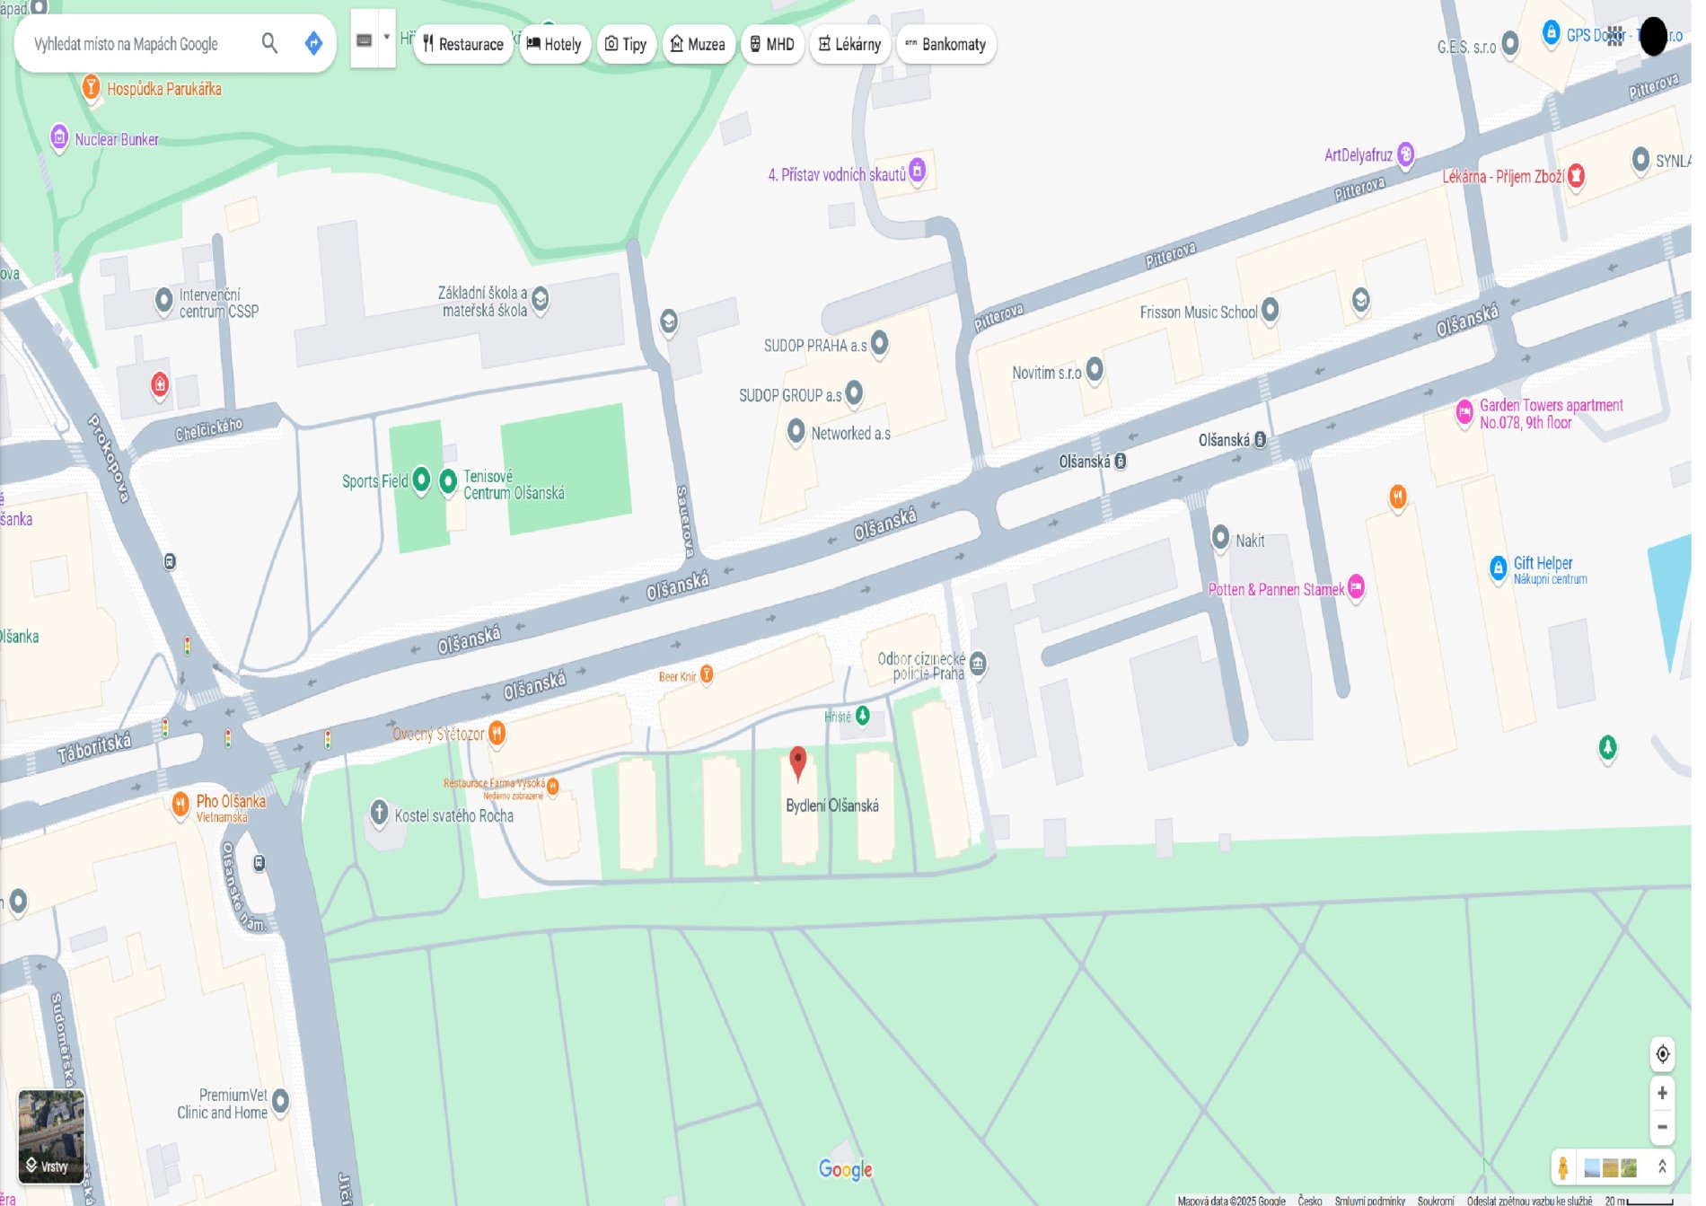Center map on my location

[x=1662, y=1054]
